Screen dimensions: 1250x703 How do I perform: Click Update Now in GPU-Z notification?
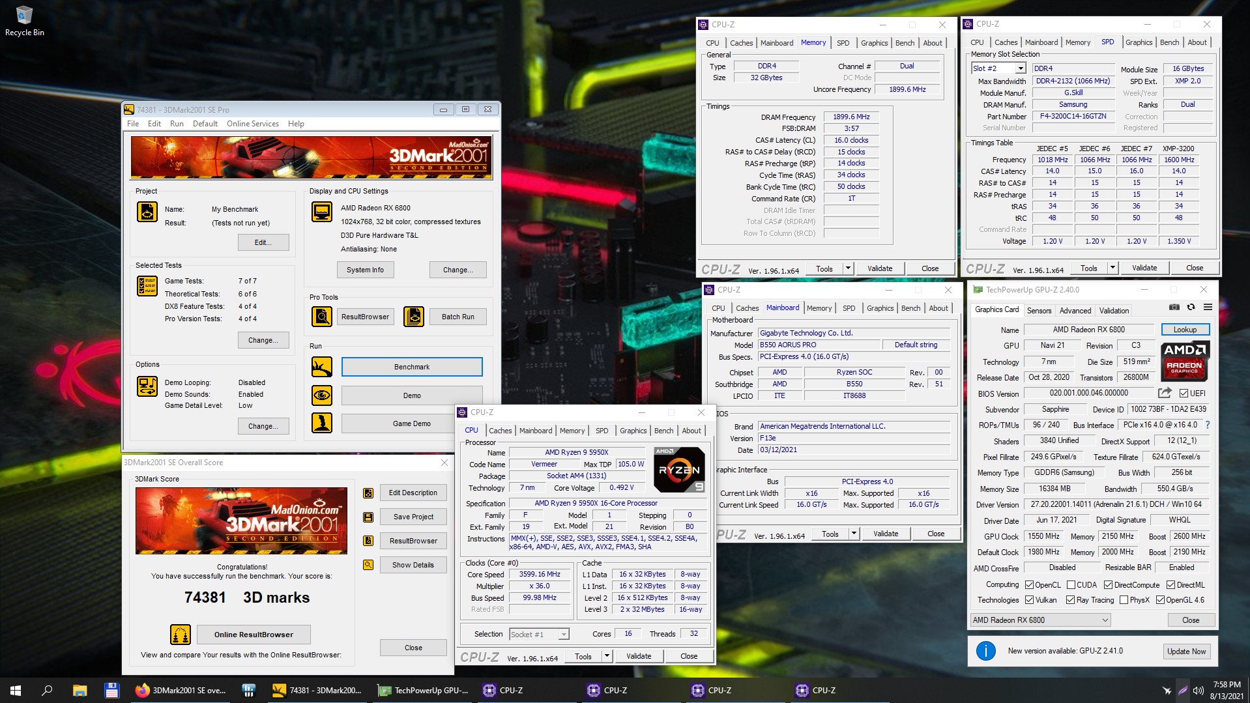pos(1186,651)
